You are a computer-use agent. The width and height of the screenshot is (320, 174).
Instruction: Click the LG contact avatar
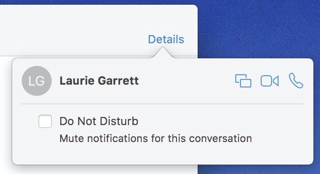37,81
